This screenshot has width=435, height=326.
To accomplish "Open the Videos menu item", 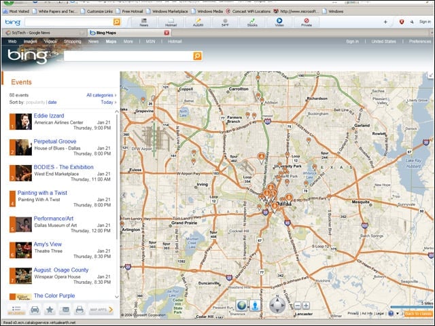I will point(50,41).
